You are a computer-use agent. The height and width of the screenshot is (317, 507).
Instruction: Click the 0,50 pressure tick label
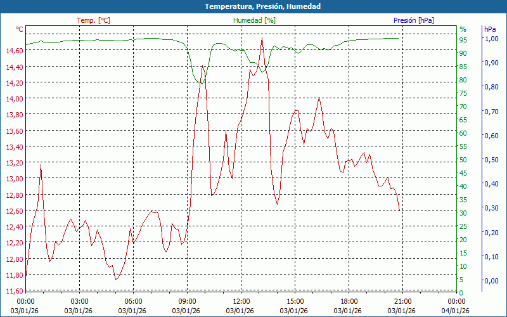[x=491, y=160]
